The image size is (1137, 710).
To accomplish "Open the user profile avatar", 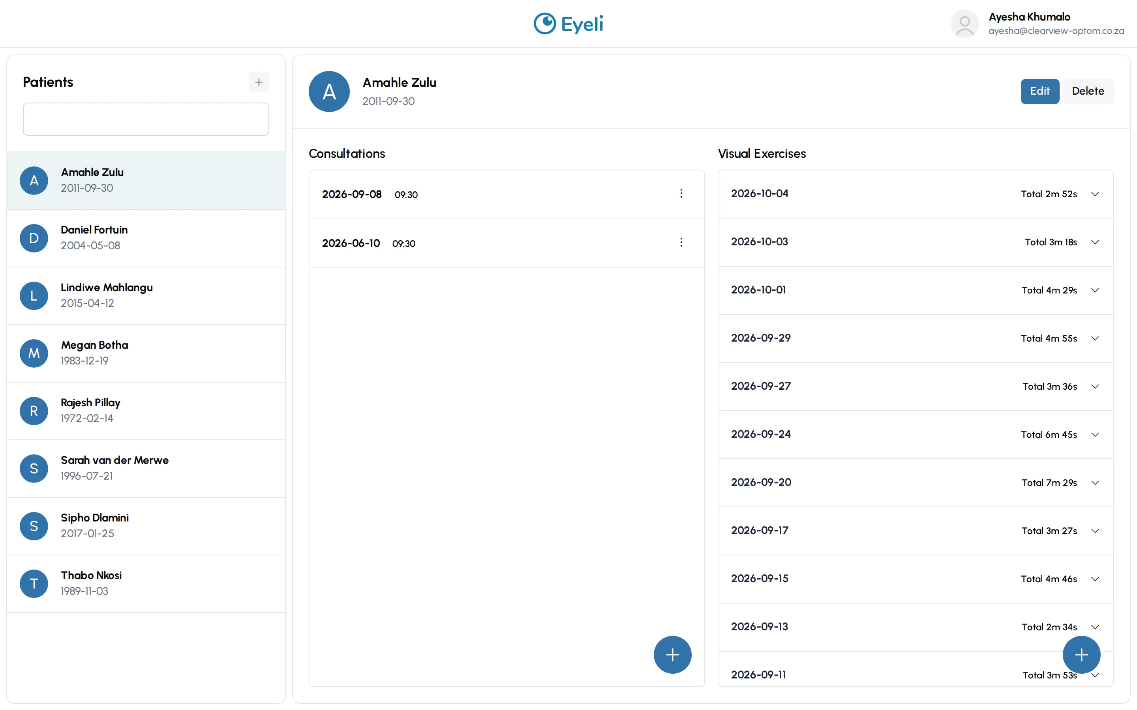I will point(964,24).
